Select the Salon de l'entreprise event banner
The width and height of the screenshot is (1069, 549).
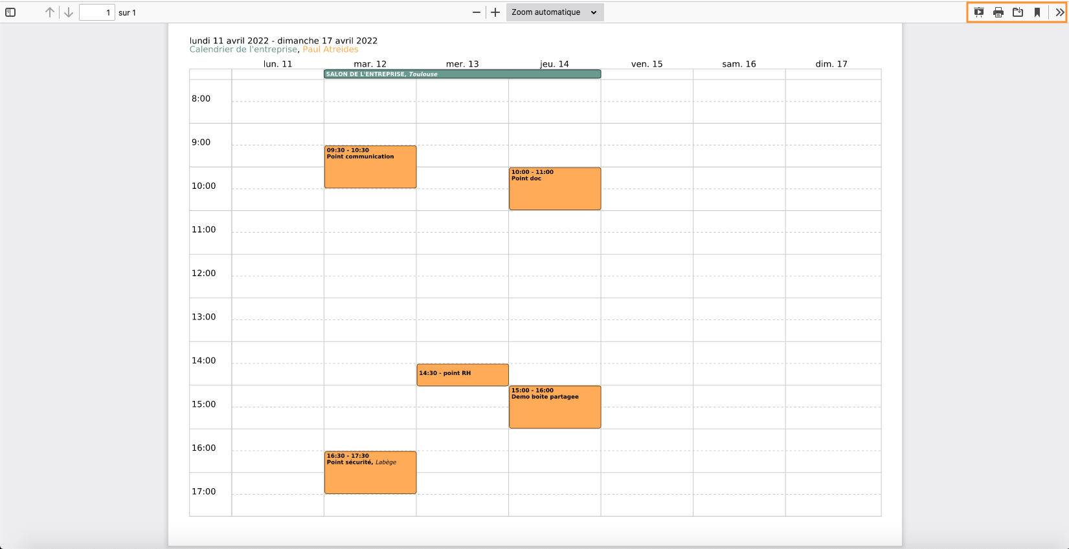click(462, 74)
